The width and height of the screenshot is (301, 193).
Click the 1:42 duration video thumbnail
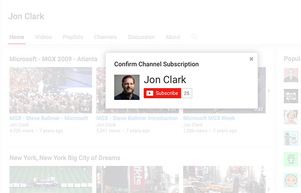[x=51, y=90]
